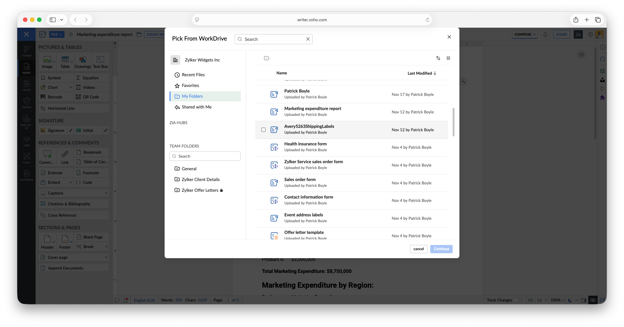
Task: Open the FILE menu dropdown
Action: (57, 34)
